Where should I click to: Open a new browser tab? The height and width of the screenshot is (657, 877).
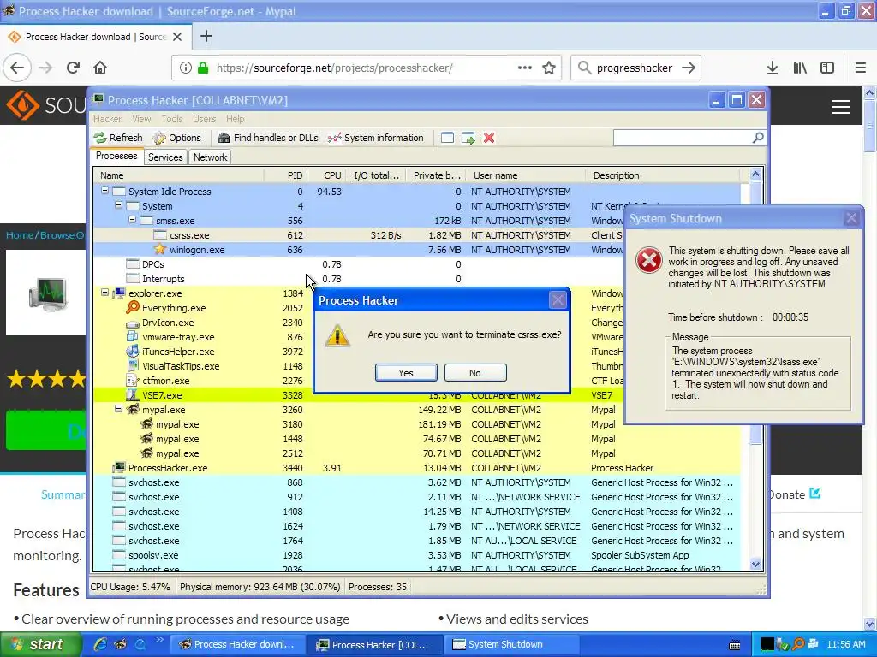pyautogui.click(x=206, y=36)
